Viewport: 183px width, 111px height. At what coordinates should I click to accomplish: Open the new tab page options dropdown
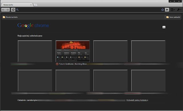coord(164,27)
